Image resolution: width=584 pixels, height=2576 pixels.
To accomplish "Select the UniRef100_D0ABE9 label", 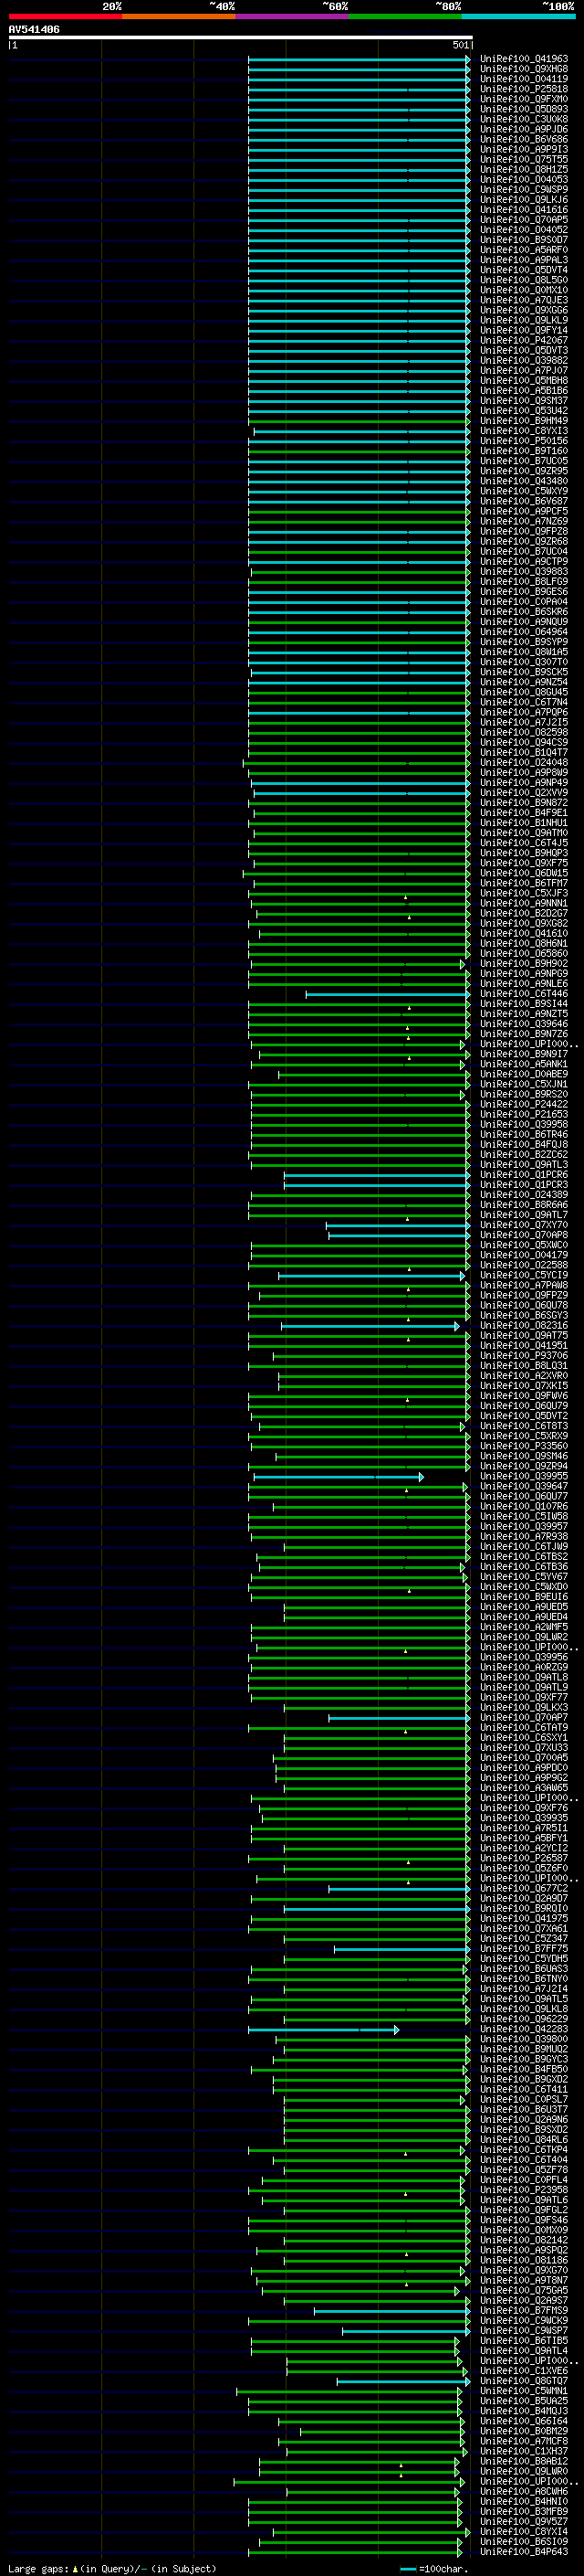I will click(x=523, y=1074).
